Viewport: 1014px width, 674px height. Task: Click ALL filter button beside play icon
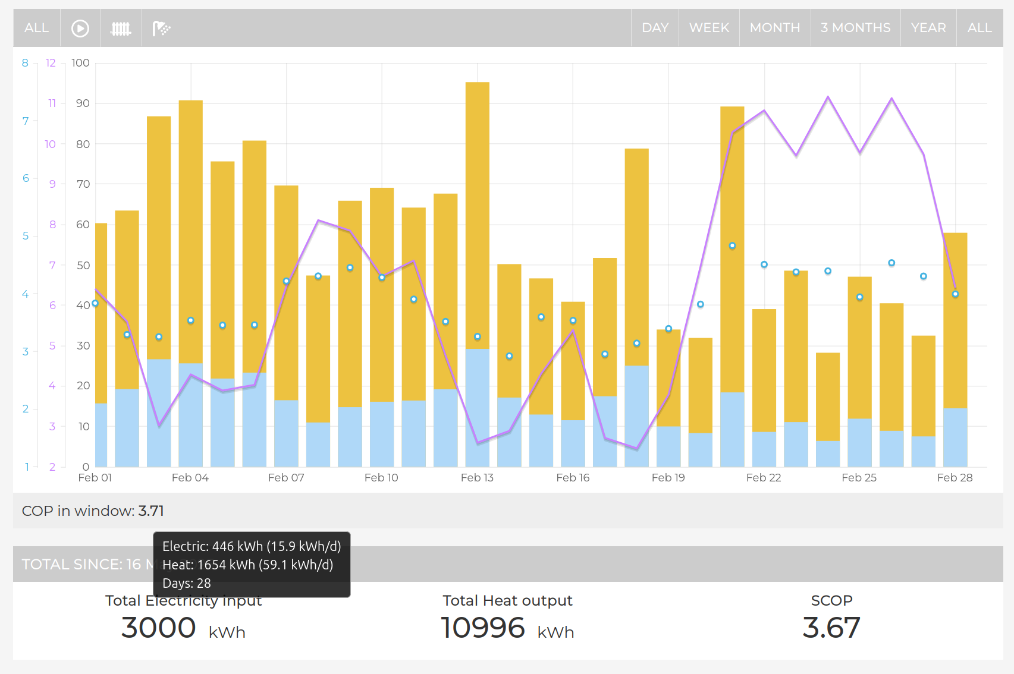coord(36,28)
